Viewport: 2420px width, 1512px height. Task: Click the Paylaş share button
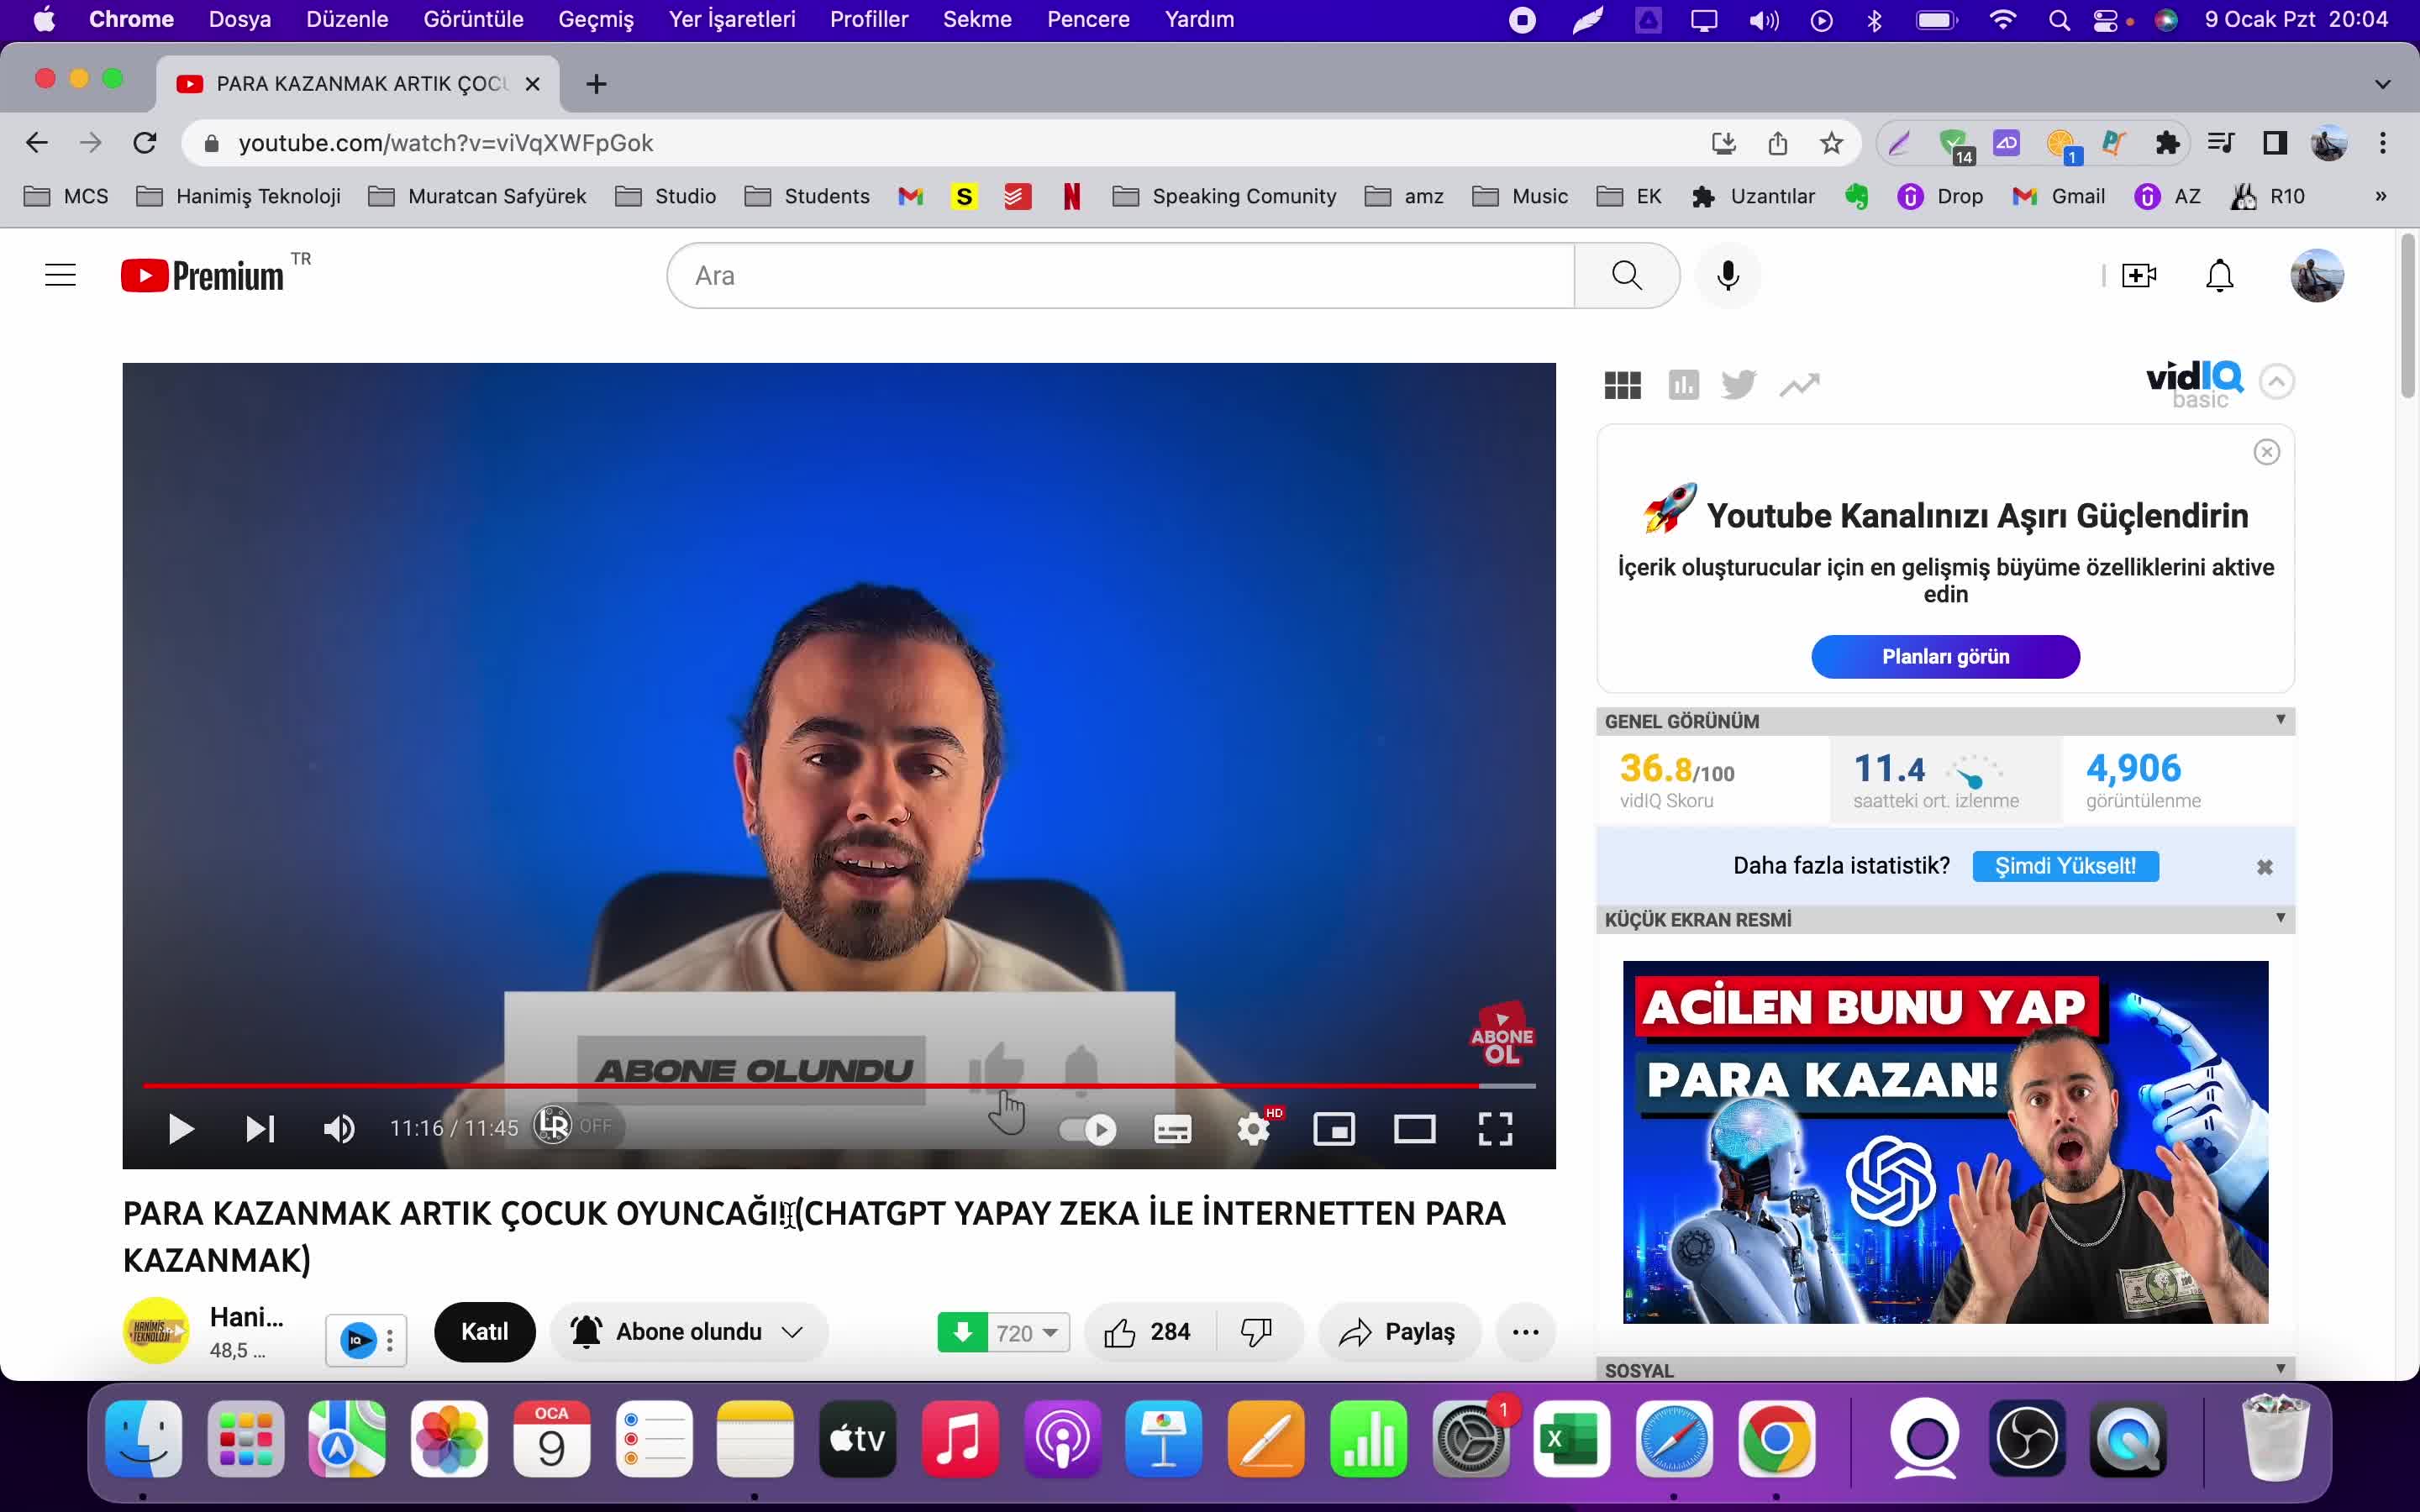(x=1398, y=1332)
